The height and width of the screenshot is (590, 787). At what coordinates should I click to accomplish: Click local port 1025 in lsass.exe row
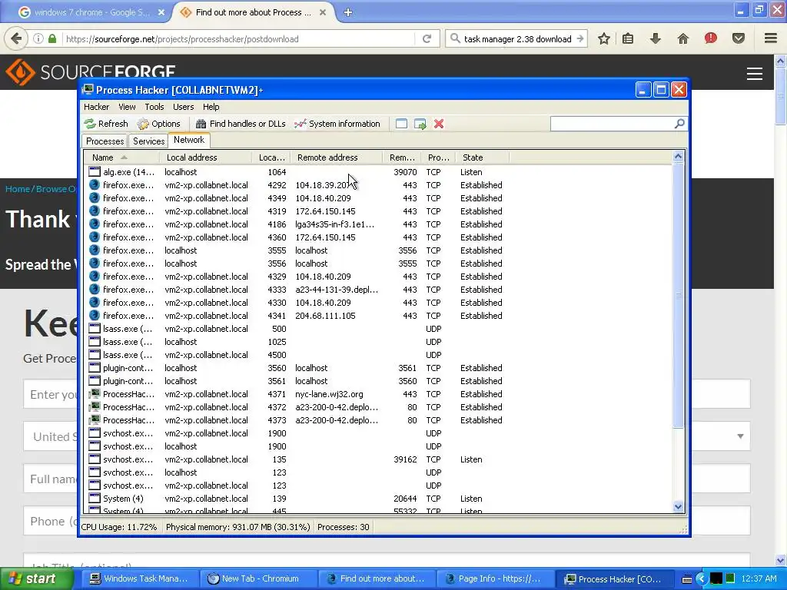[x=277, y=342]
